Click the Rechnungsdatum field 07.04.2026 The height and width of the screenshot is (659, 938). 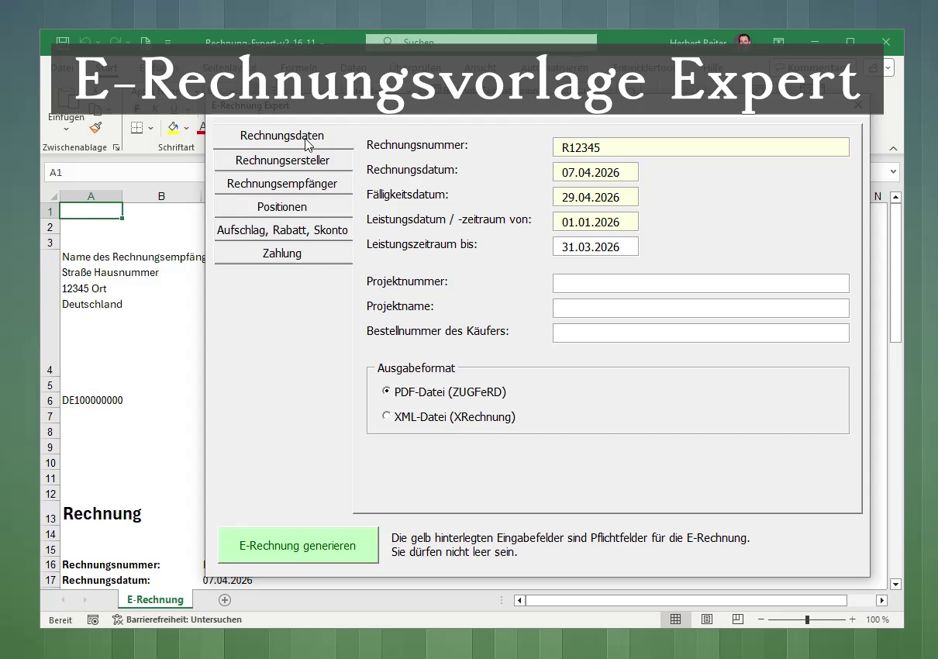coord(595,172)
